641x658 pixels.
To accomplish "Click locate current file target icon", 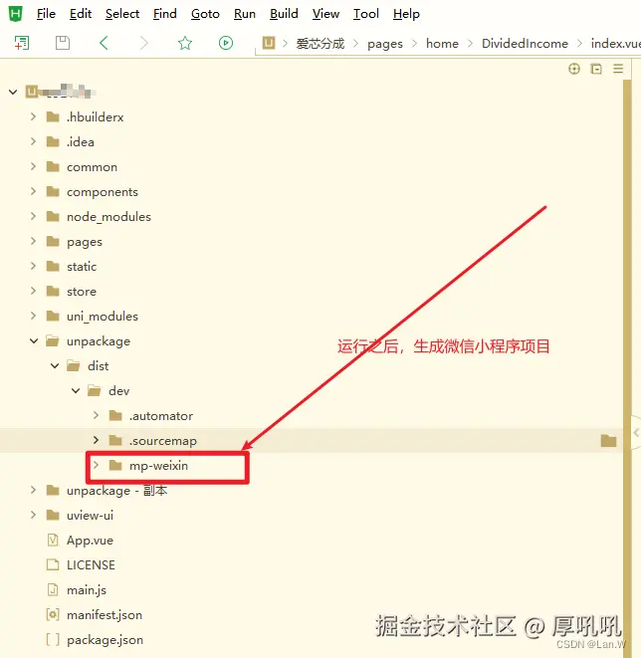I will tap(574, 69).
